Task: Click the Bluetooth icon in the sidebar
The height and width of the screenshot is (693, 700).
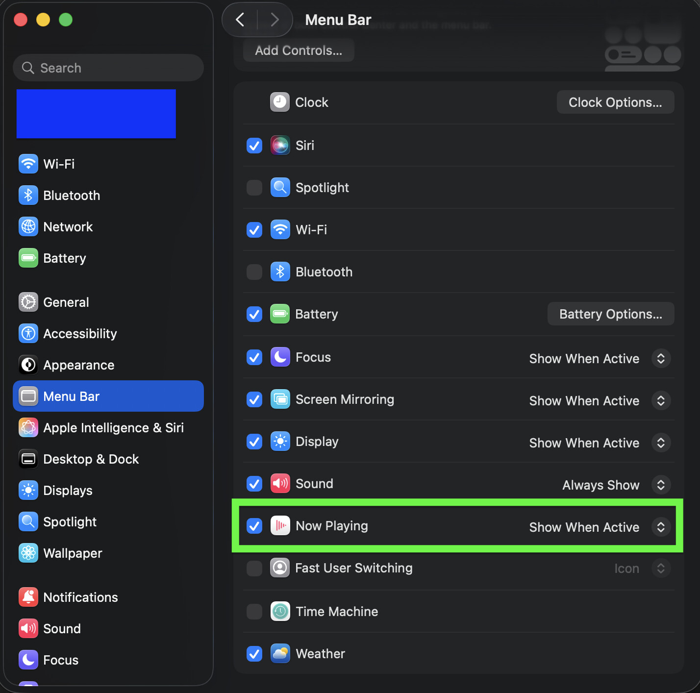Action: (28, 195)
